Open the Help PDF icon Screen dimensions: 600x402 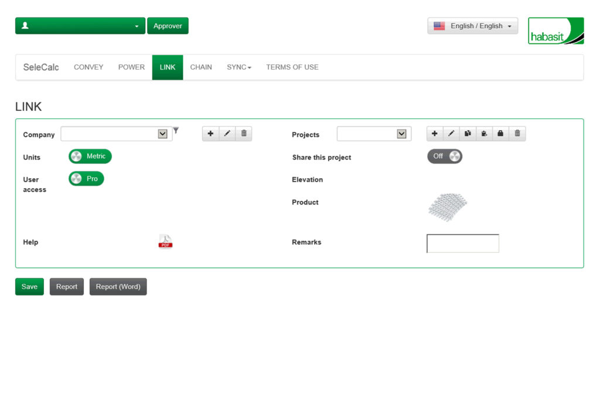[165, 241]
